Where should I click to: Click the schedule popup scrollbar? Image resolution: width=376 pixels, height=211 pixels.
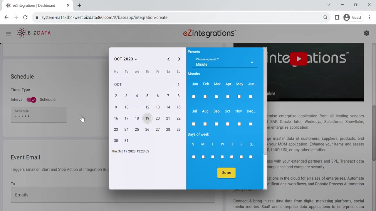[x=265, y=101]
